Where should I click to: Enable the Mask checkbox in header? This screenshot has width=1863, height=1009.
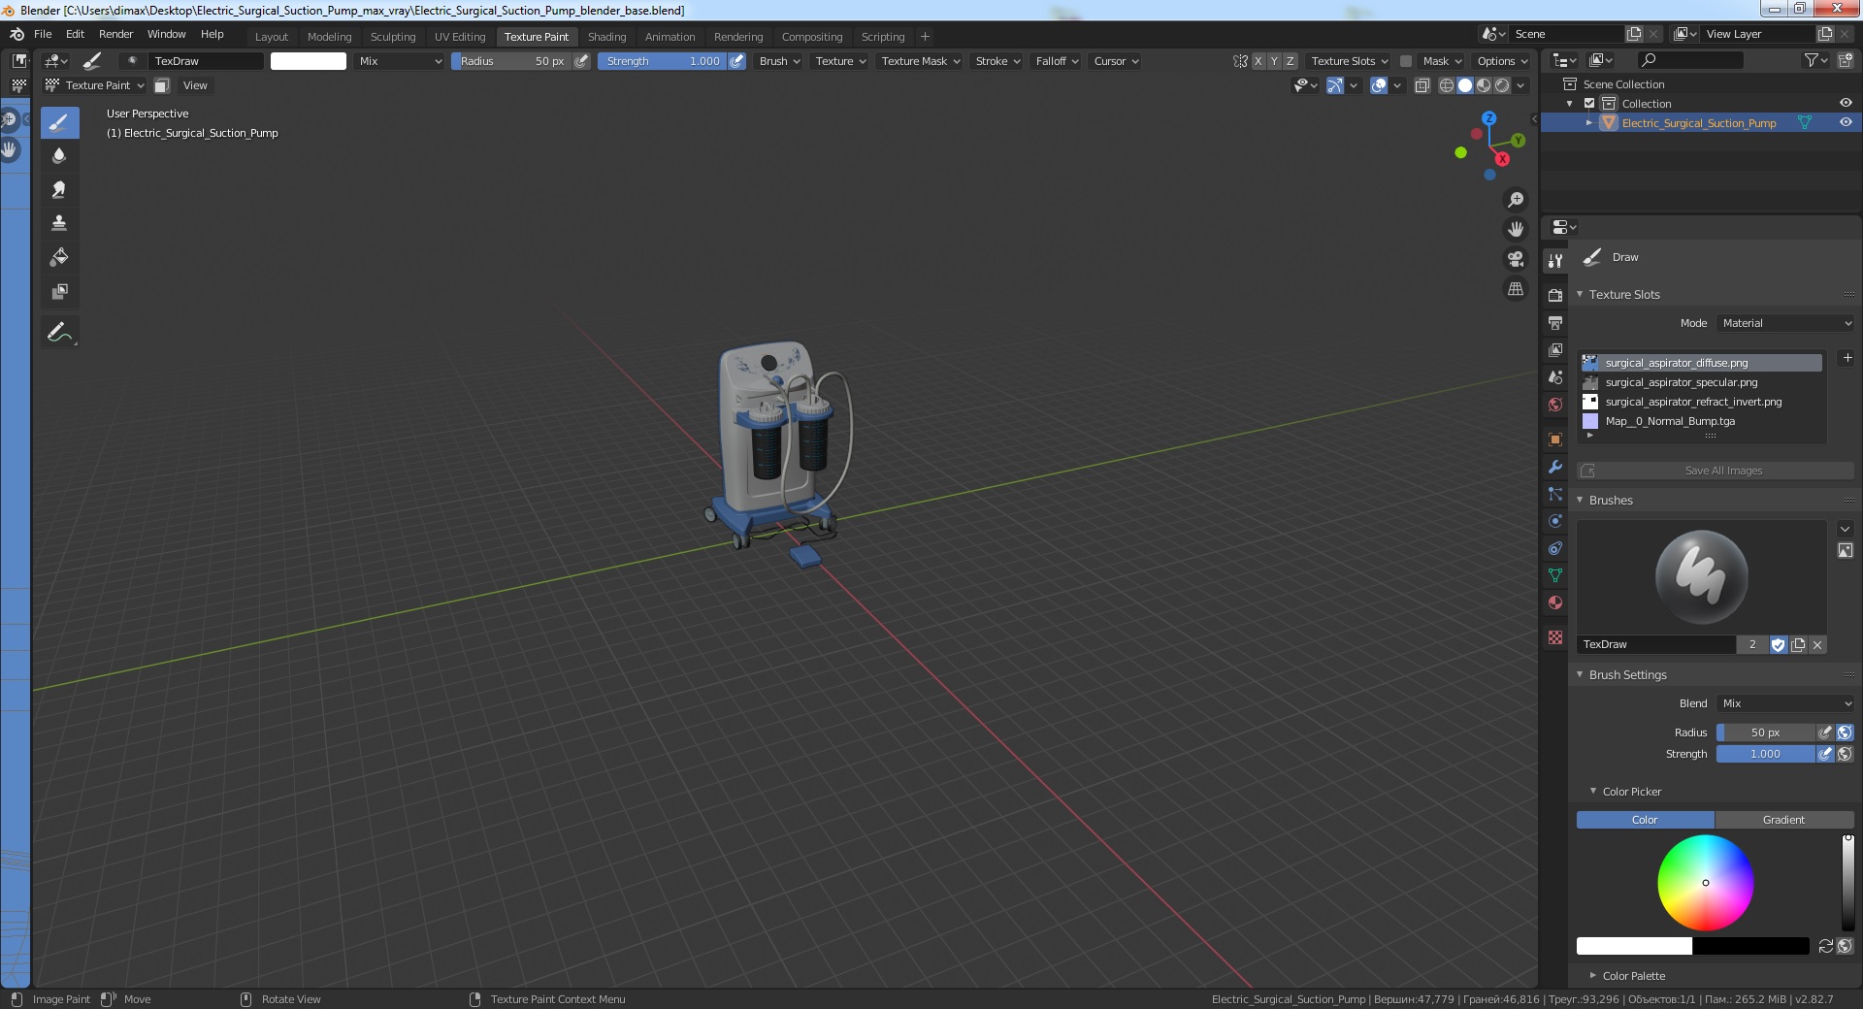[x=1405, y=61]
